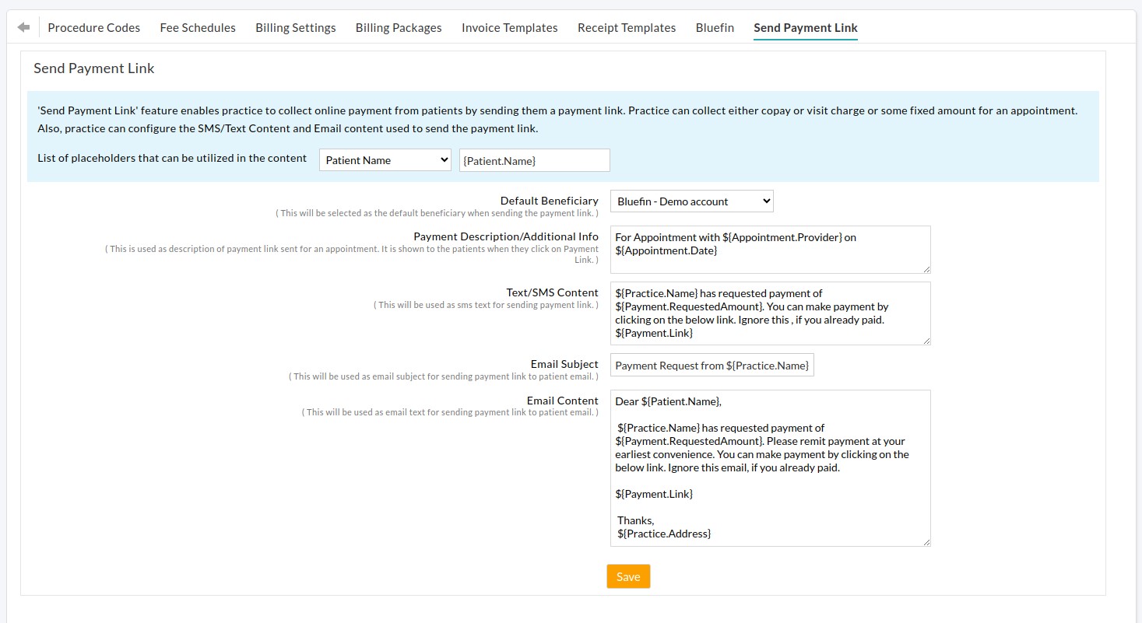This screenshot has width=1142, height=623.
Task: Open the Receipt Templates tab
Action: (627, 28)
